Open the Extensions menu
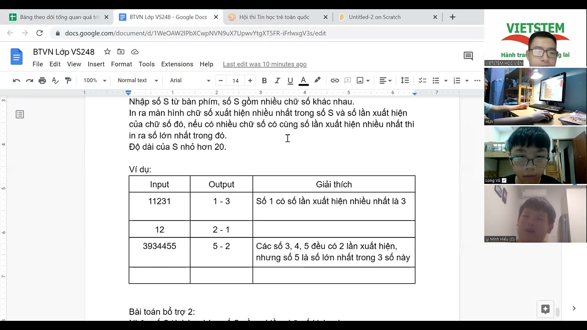The height and width of the screenshot is (330, 587). 177,64
